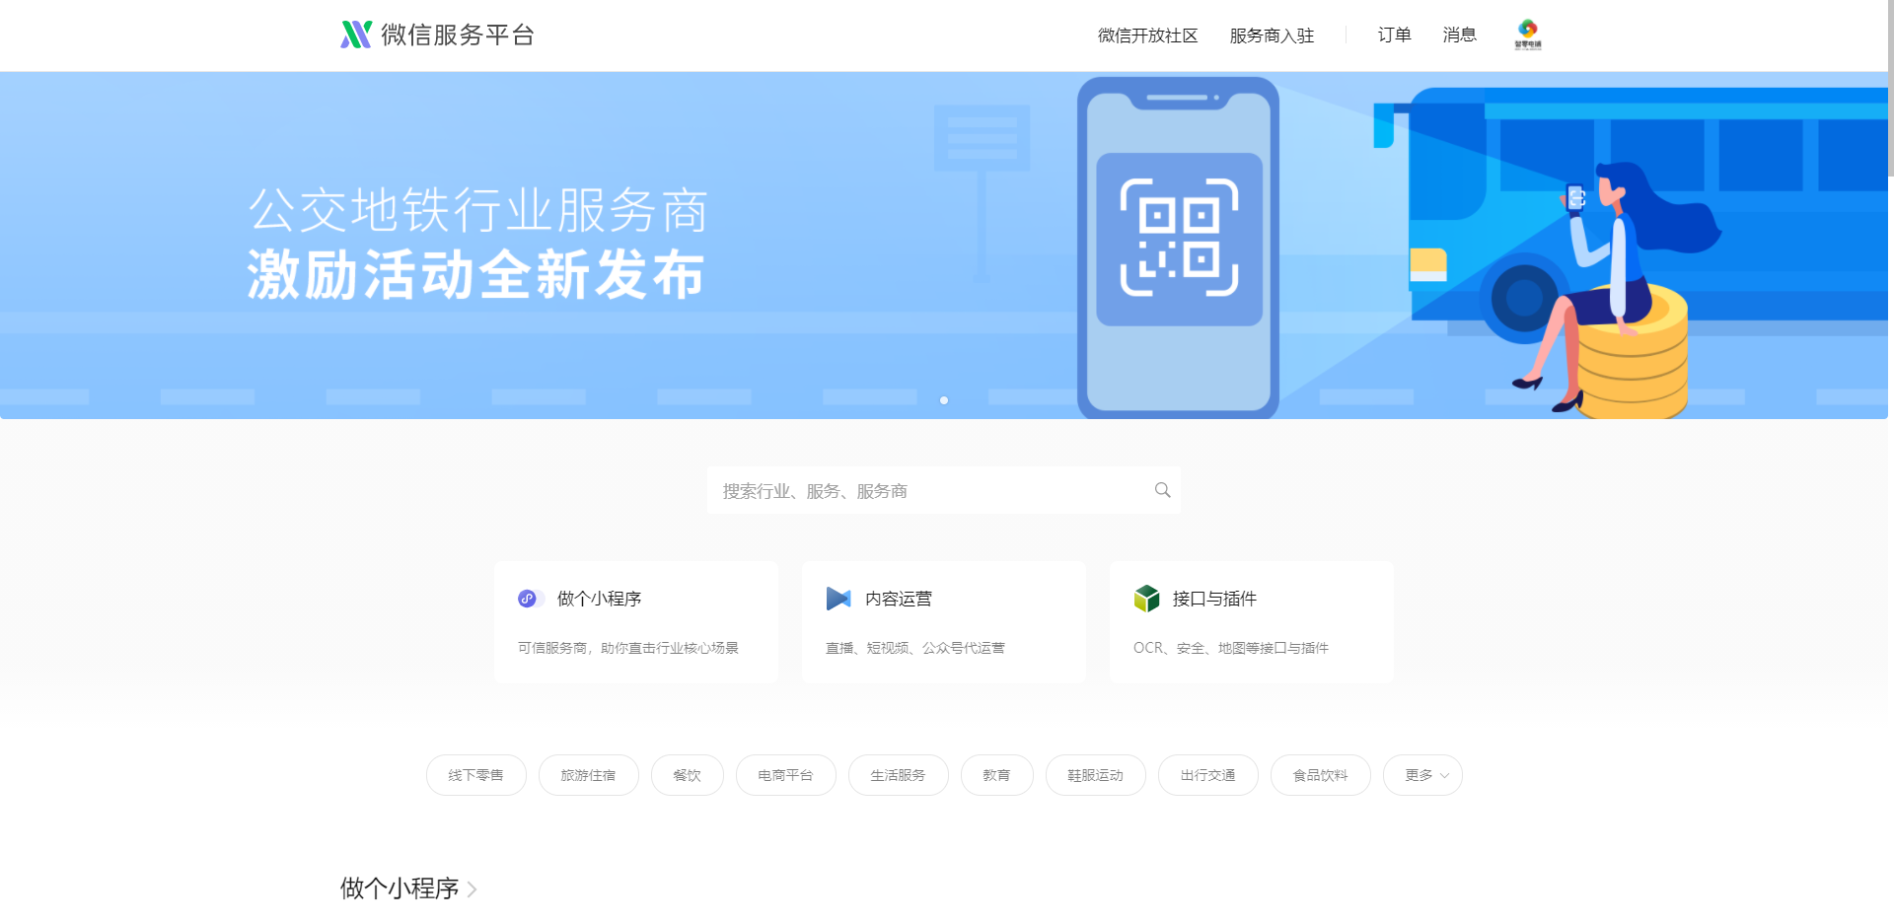Click the 公交地铁行业服务商 banner
This screenshot has width=1894, height=923.
(944, 246)
